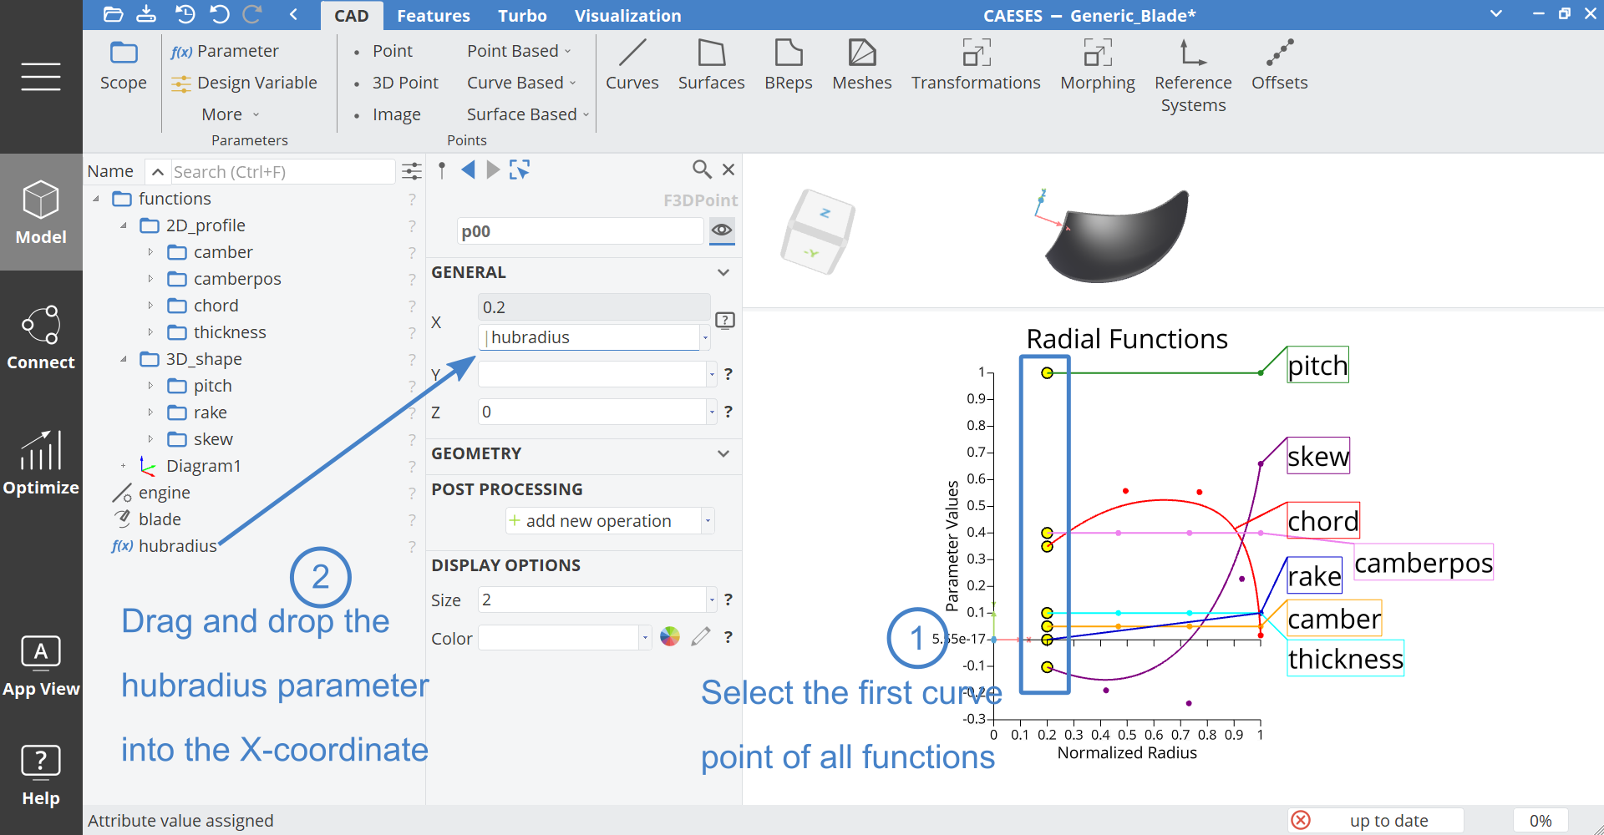Screen dimensions: 1604x835
Task: Toggle visibility eye for p00
Action: pyautogui.click(x=722, y=230)
